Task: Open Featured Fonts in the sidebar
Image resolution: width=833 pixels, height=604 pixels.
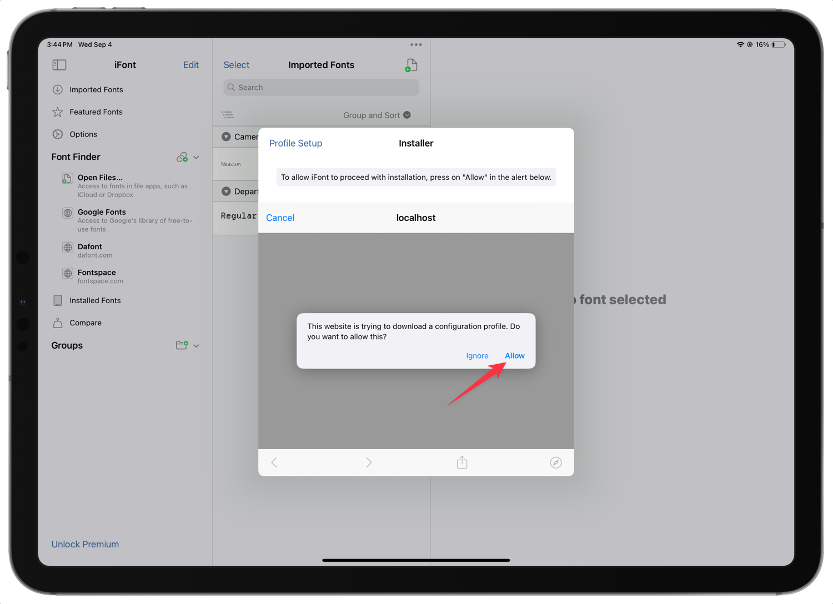Action: click(96, 112)
